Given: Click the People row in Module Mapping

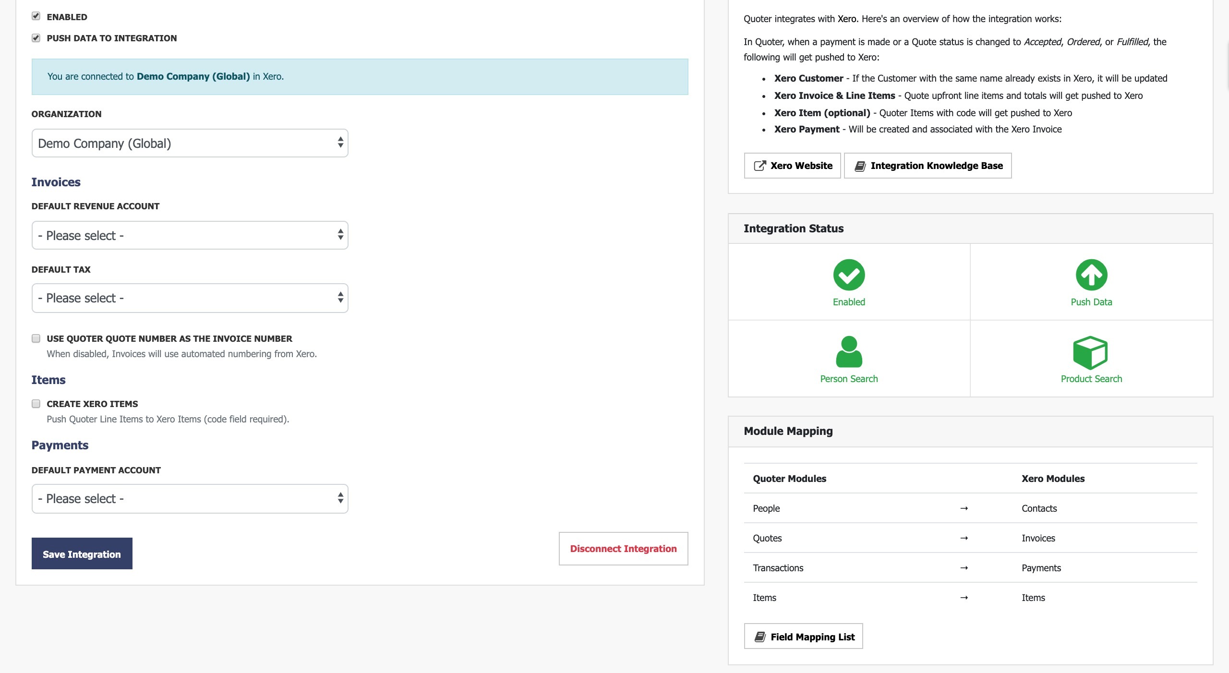Looking at the screenshot, I should (x=970, y=508).
